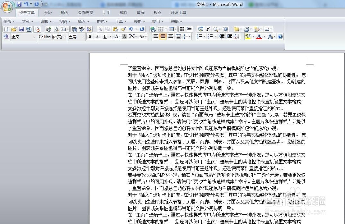This screenshot has width=345, height=224.
Task: Open the 引用 tab
Action: (106, 13)
